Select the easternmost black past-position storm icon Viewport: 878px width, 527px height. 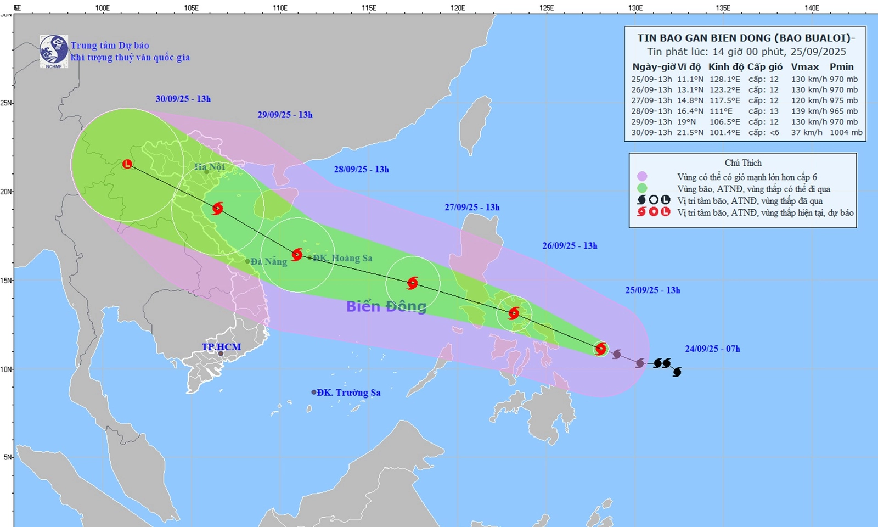click(677, 372)
